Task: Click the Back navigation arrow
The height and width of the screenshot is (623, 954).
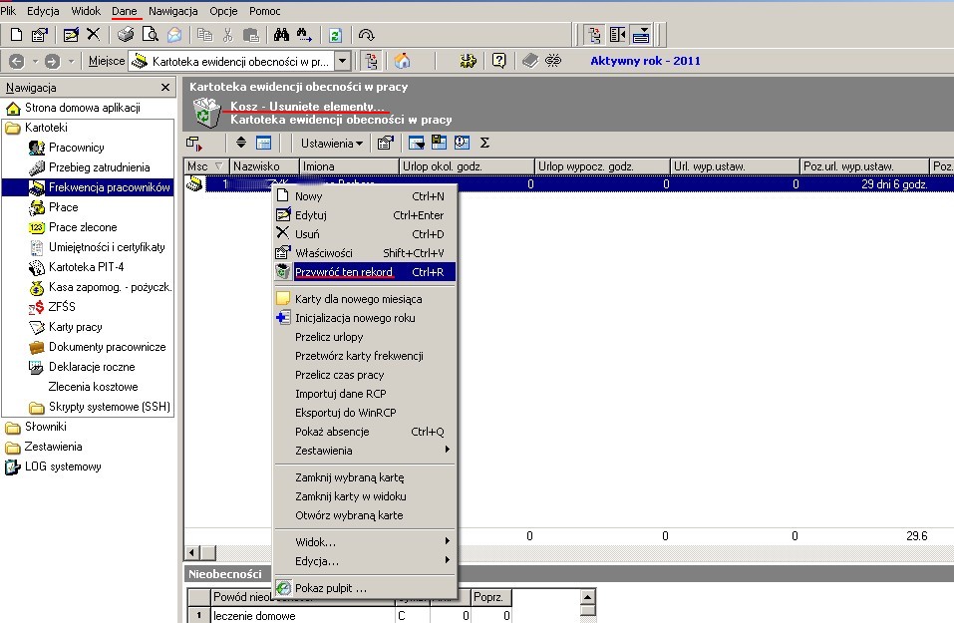Action: click(16, 61)
